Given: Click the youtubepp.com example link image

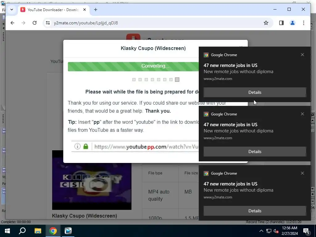Looking at the screenshot, I should [135, 147].
